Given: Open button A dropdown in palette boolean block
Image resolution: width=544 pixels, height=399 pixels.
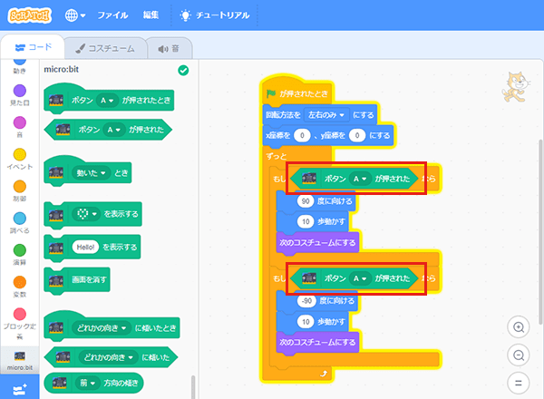Looking at the screenshot, I should (114, 130).
